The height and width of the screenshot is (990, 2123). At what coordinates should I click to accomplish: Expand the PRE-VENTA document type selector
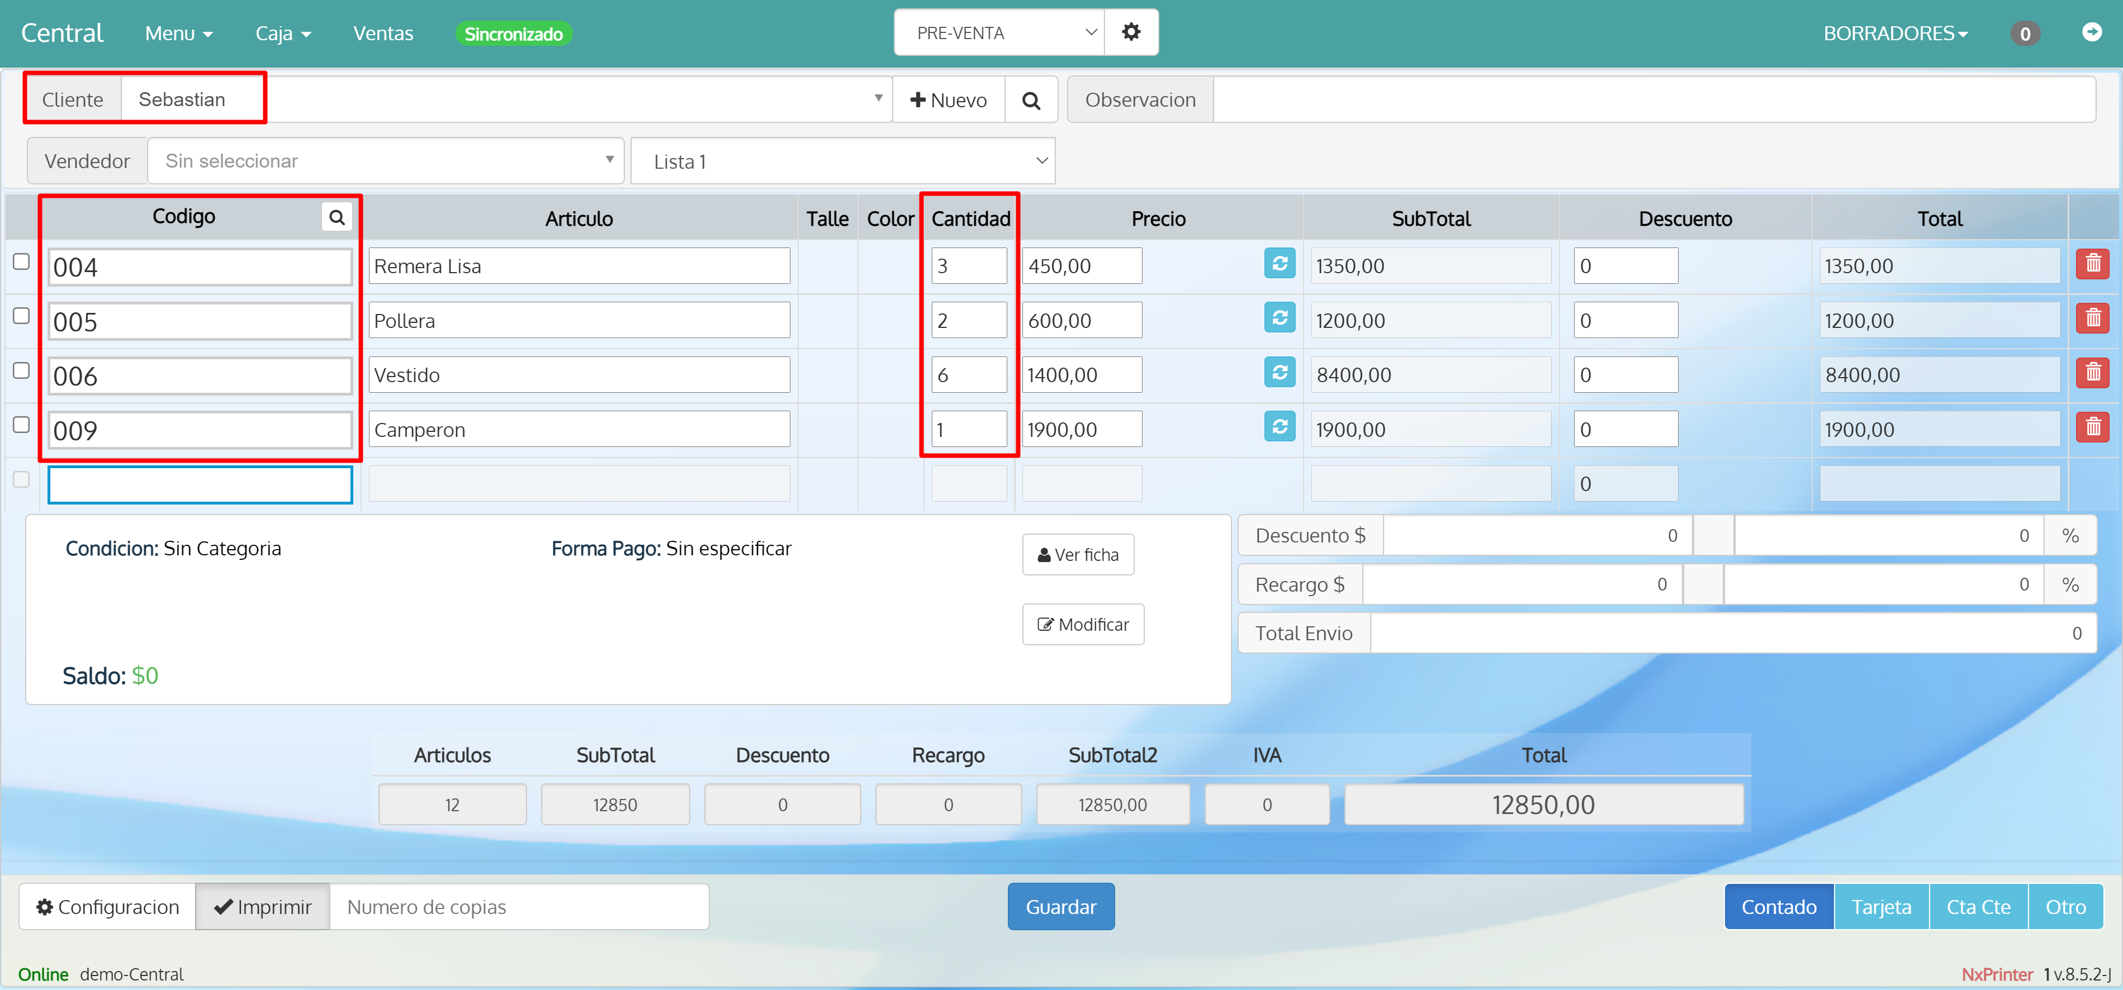(x=999, y=33)
